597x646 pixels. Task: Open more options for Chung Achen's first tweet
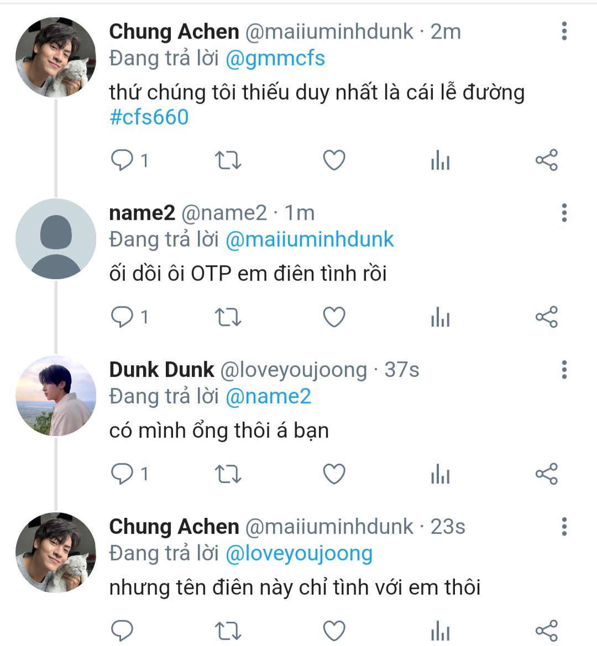click(x=564, y=31)
